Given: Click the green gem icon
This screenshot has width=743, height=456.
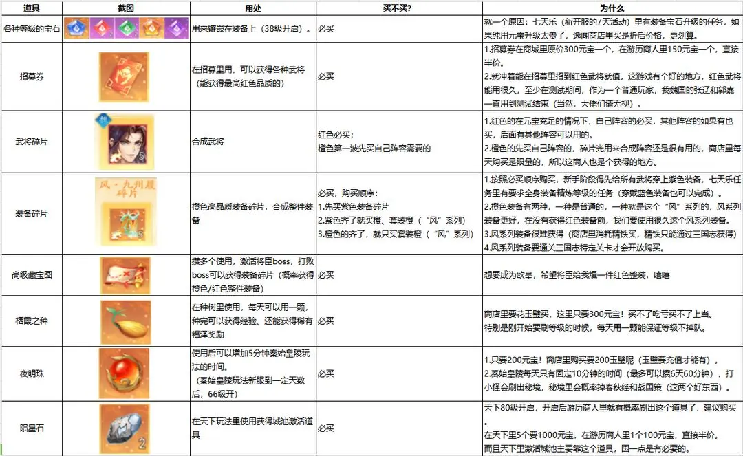Looking at the screenshot, I should (127, 30).
